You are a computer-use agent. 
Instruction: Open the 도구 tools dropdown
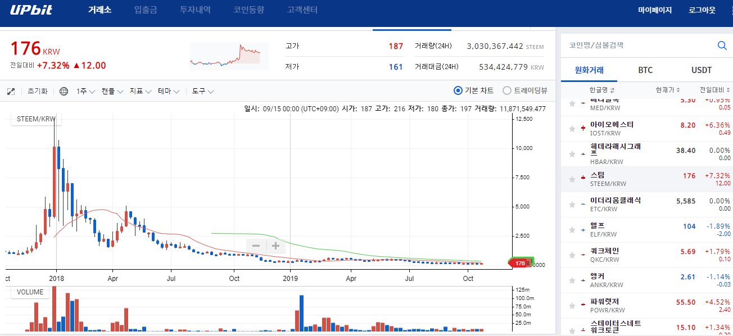[x=203, y=91]
